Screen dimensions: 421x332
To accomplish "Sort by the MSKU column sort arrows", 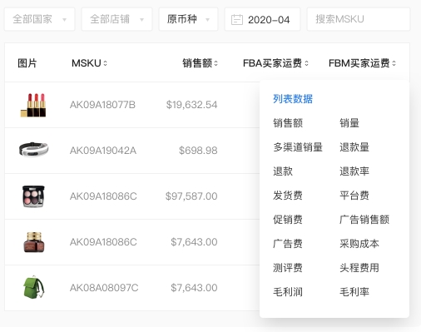I will coord(105,63).
